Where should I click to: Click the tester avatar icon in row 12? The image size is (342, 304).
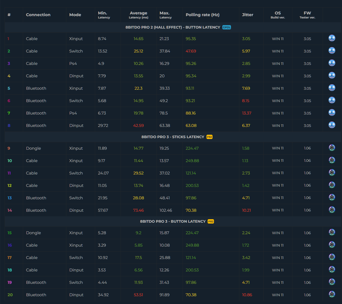point(332,185)
